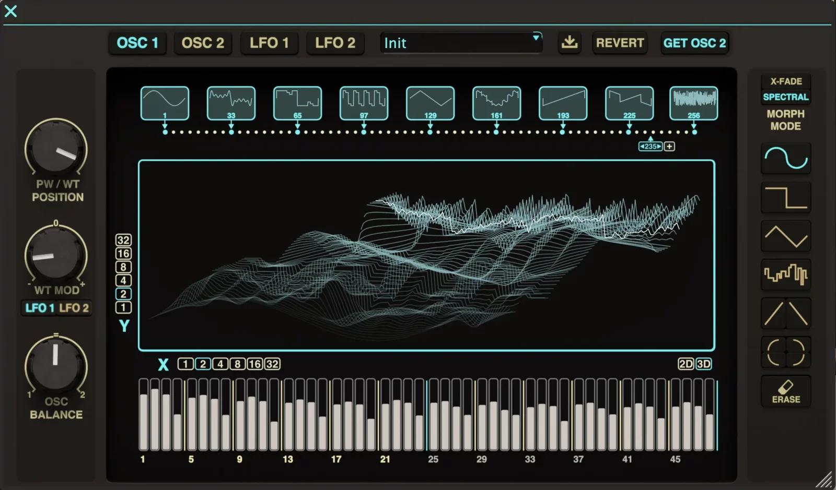Select the frame 129 waveform thumbnail
836x490 pixels.
pyautogui.click(x=430, y=103)
